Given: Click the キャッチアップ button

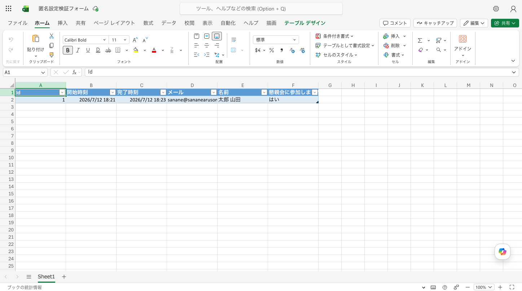Looking at the screenshot, I should pos(435,23).
